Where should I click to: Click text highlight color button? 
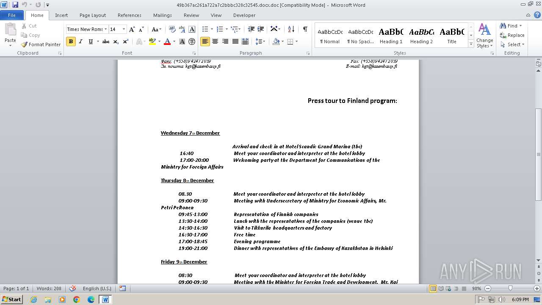[152, 42]
